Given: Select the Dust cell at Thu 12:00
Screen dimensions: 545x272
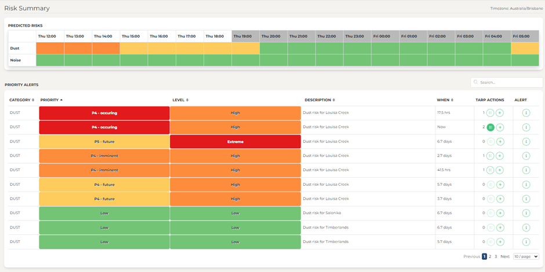Looking at the screenshot, I should coord(50,48).
